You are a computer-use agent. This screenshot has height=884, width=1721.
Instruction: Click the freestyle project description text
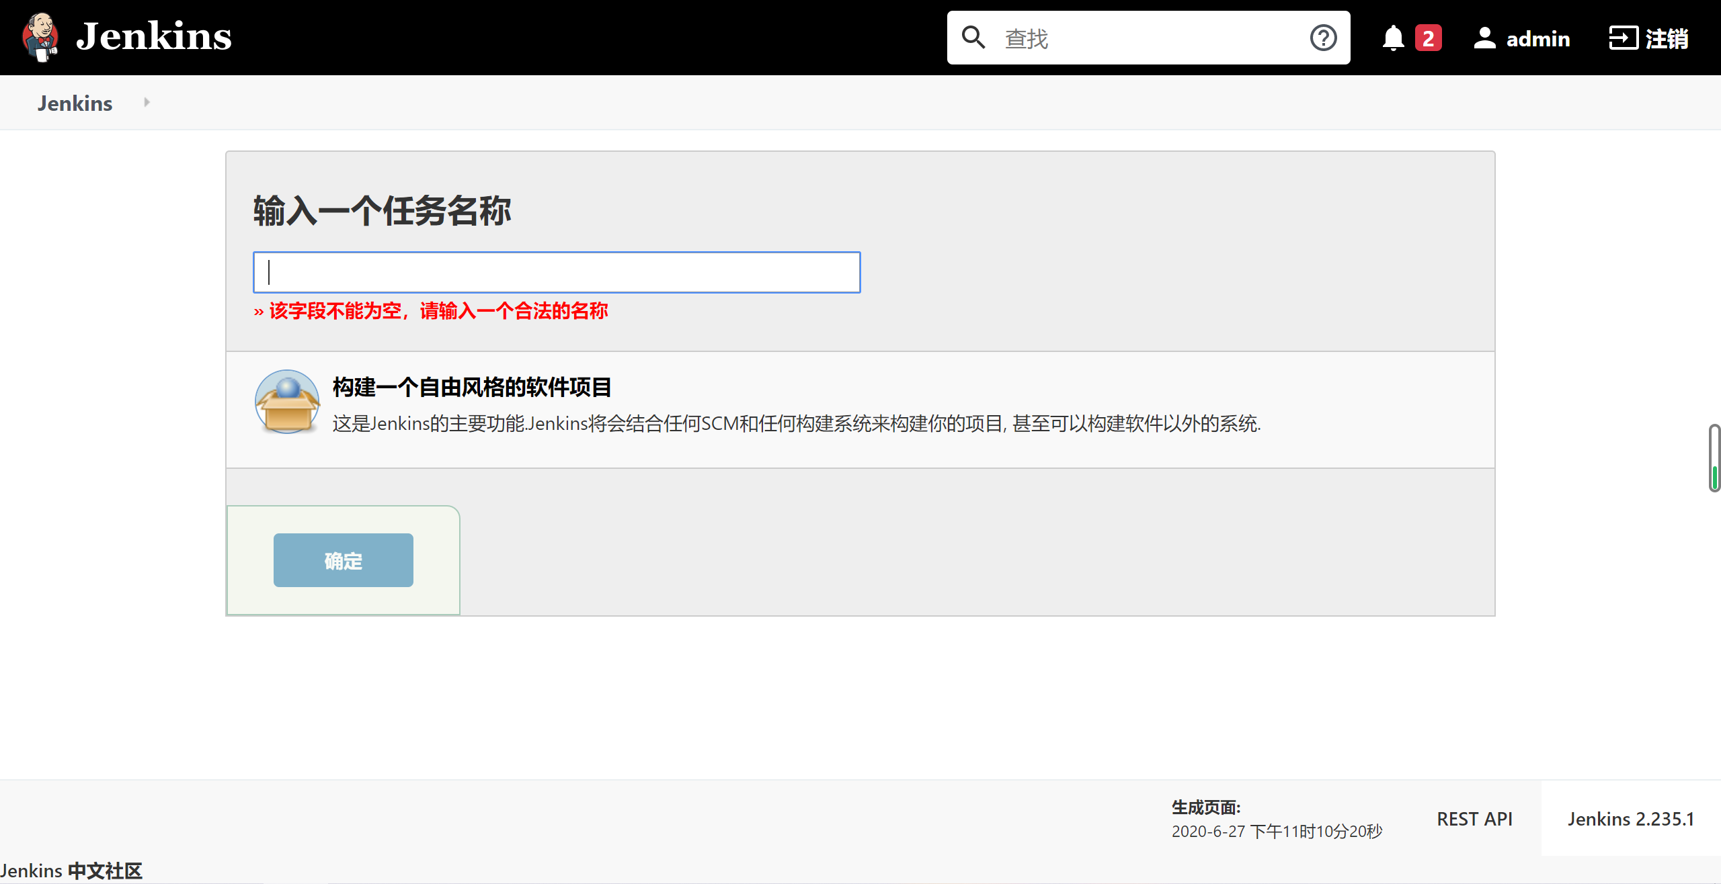(797, 423)
